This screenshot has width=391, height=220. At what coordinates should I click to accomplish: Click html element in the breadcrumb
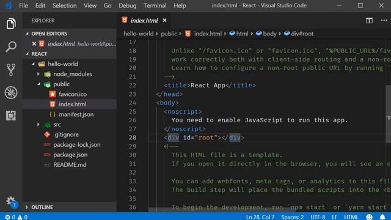click(242, 34)
